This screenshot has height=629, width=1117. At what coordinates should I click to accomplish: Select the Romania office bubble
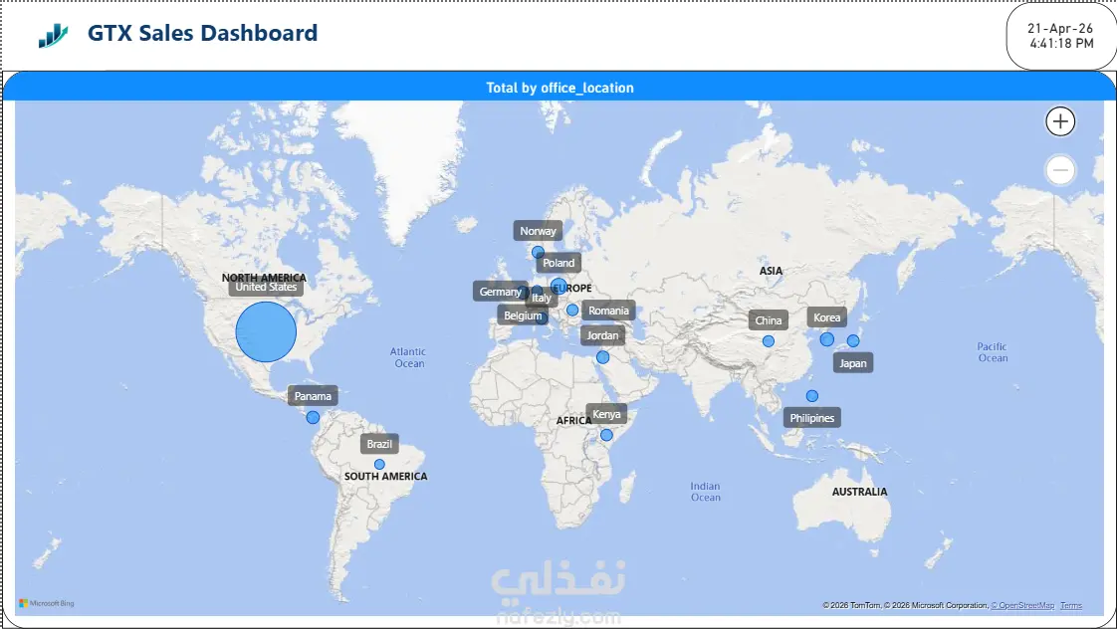[x=572, y=310]
